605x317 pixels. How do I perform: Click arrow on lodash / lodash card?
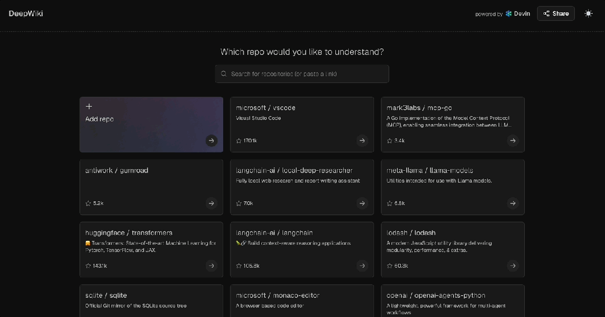coord(512,265)
